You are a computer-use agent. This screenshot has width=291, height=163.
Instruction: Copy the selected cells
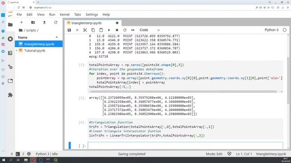(x=93, y=30)
